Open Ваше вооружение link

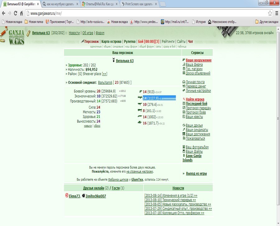(x=198, y=60)
